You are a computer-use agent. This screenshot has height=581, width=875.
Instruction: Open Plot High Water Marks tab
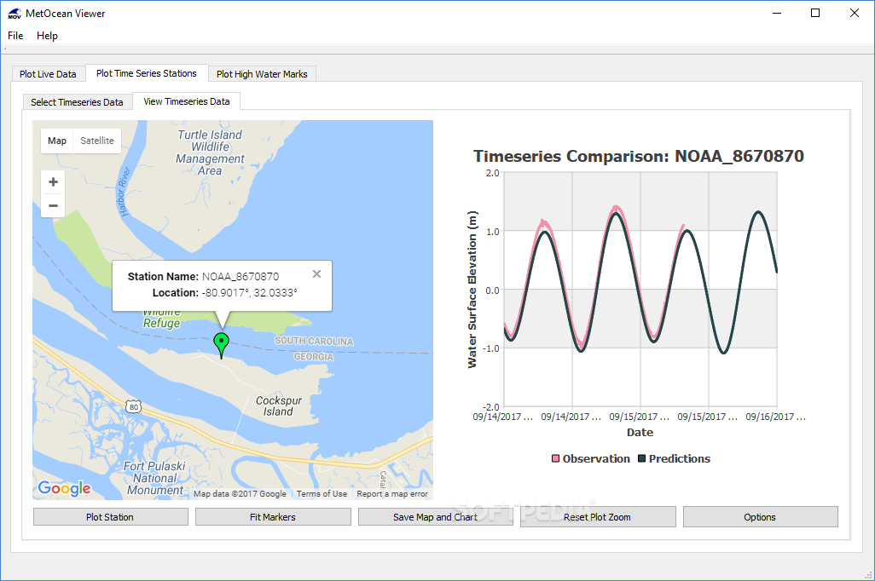click(x=262, y=74)
